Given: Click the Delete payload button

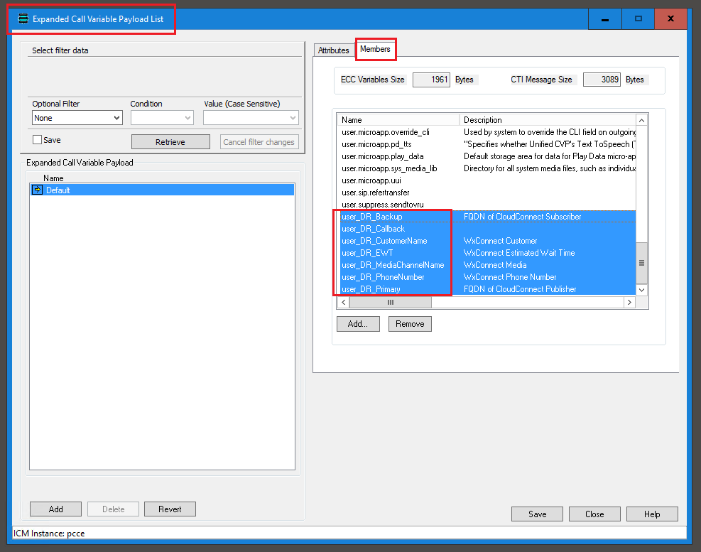Looking at the screenshot, I should pyautogui.click(x=113, y=509).
